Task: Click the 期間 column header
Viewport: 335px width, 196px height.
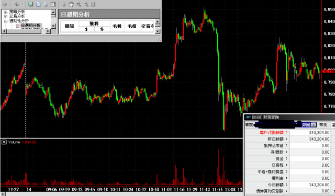Action: (70, 26)
